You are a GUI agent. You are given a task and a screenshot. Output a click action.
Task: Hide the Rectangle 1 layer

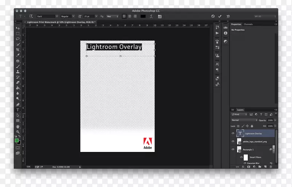pyautogui.click(x=233, y=149)
